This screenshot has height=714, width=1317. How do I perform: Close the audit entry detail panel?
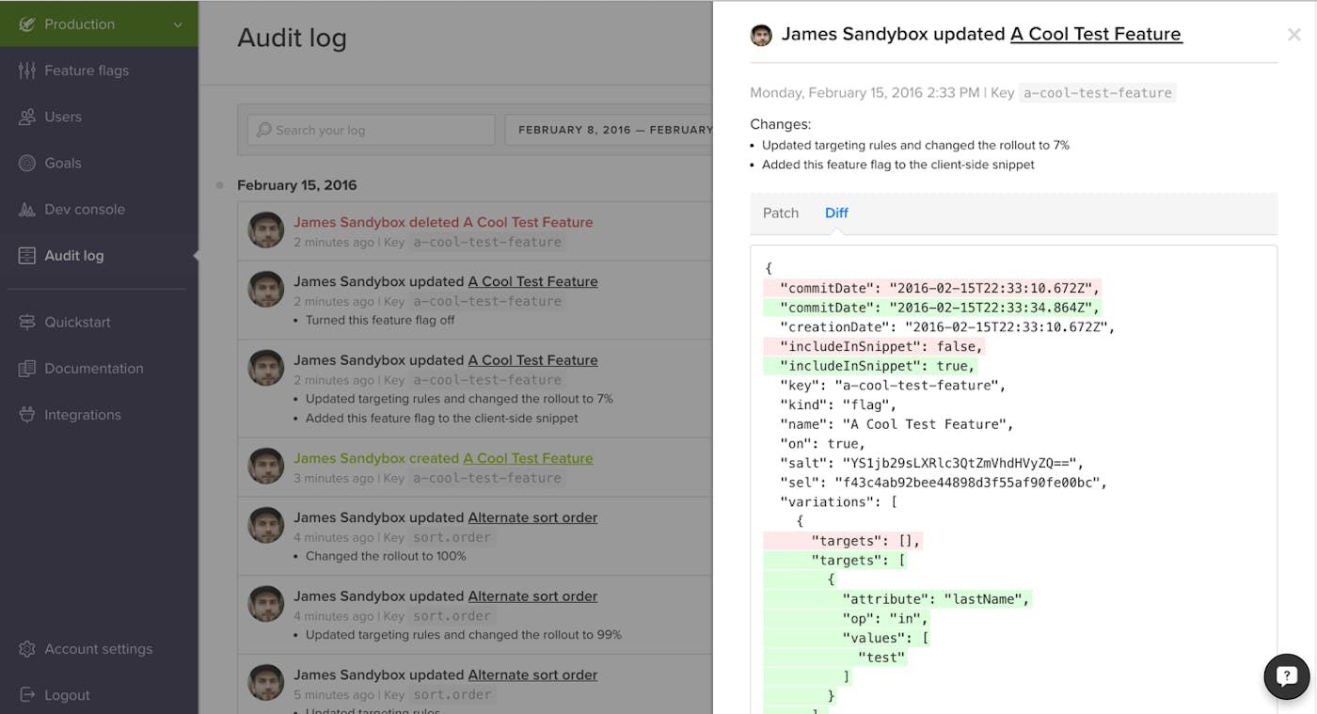click(1294, 35)
